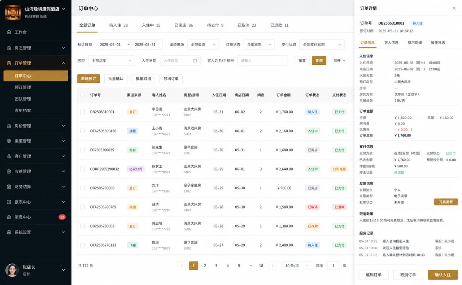Click the 渠道管理 sidebar icon
Image resolution: width=462 pixels, height=285 pixels.
[9, 141]
